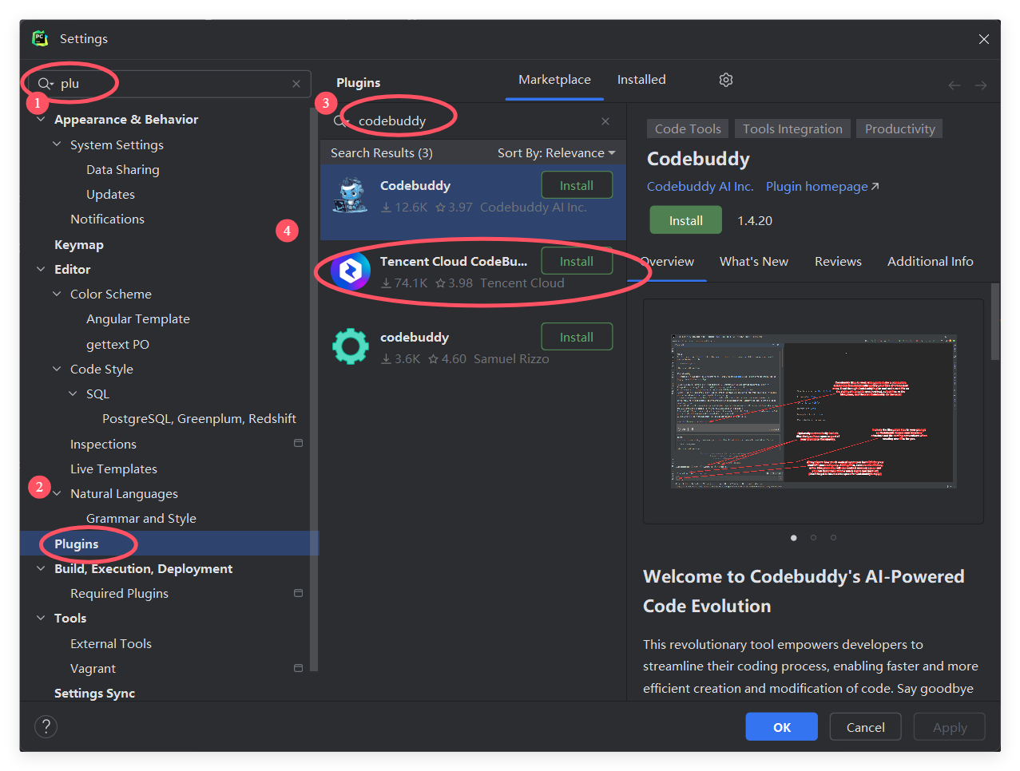Viewport: 1020px width, 771px height.
Task: Select the third screenshot carousel dot
Action: click(x=833, y=537)
